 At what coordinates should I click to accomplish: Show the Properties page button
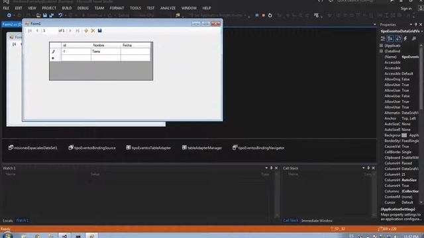point(398,39)
